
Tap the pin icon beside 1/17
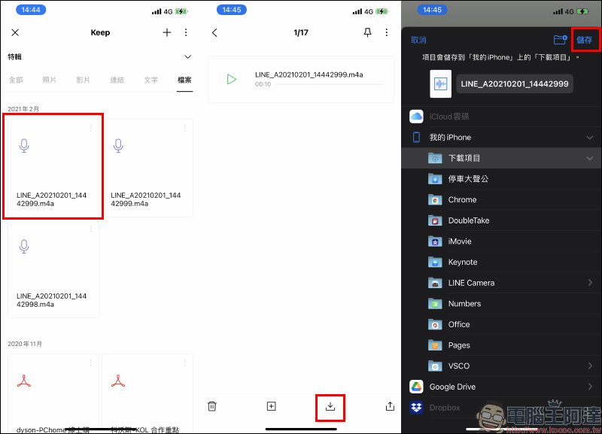pyautogui.click(x=367, y=32)
